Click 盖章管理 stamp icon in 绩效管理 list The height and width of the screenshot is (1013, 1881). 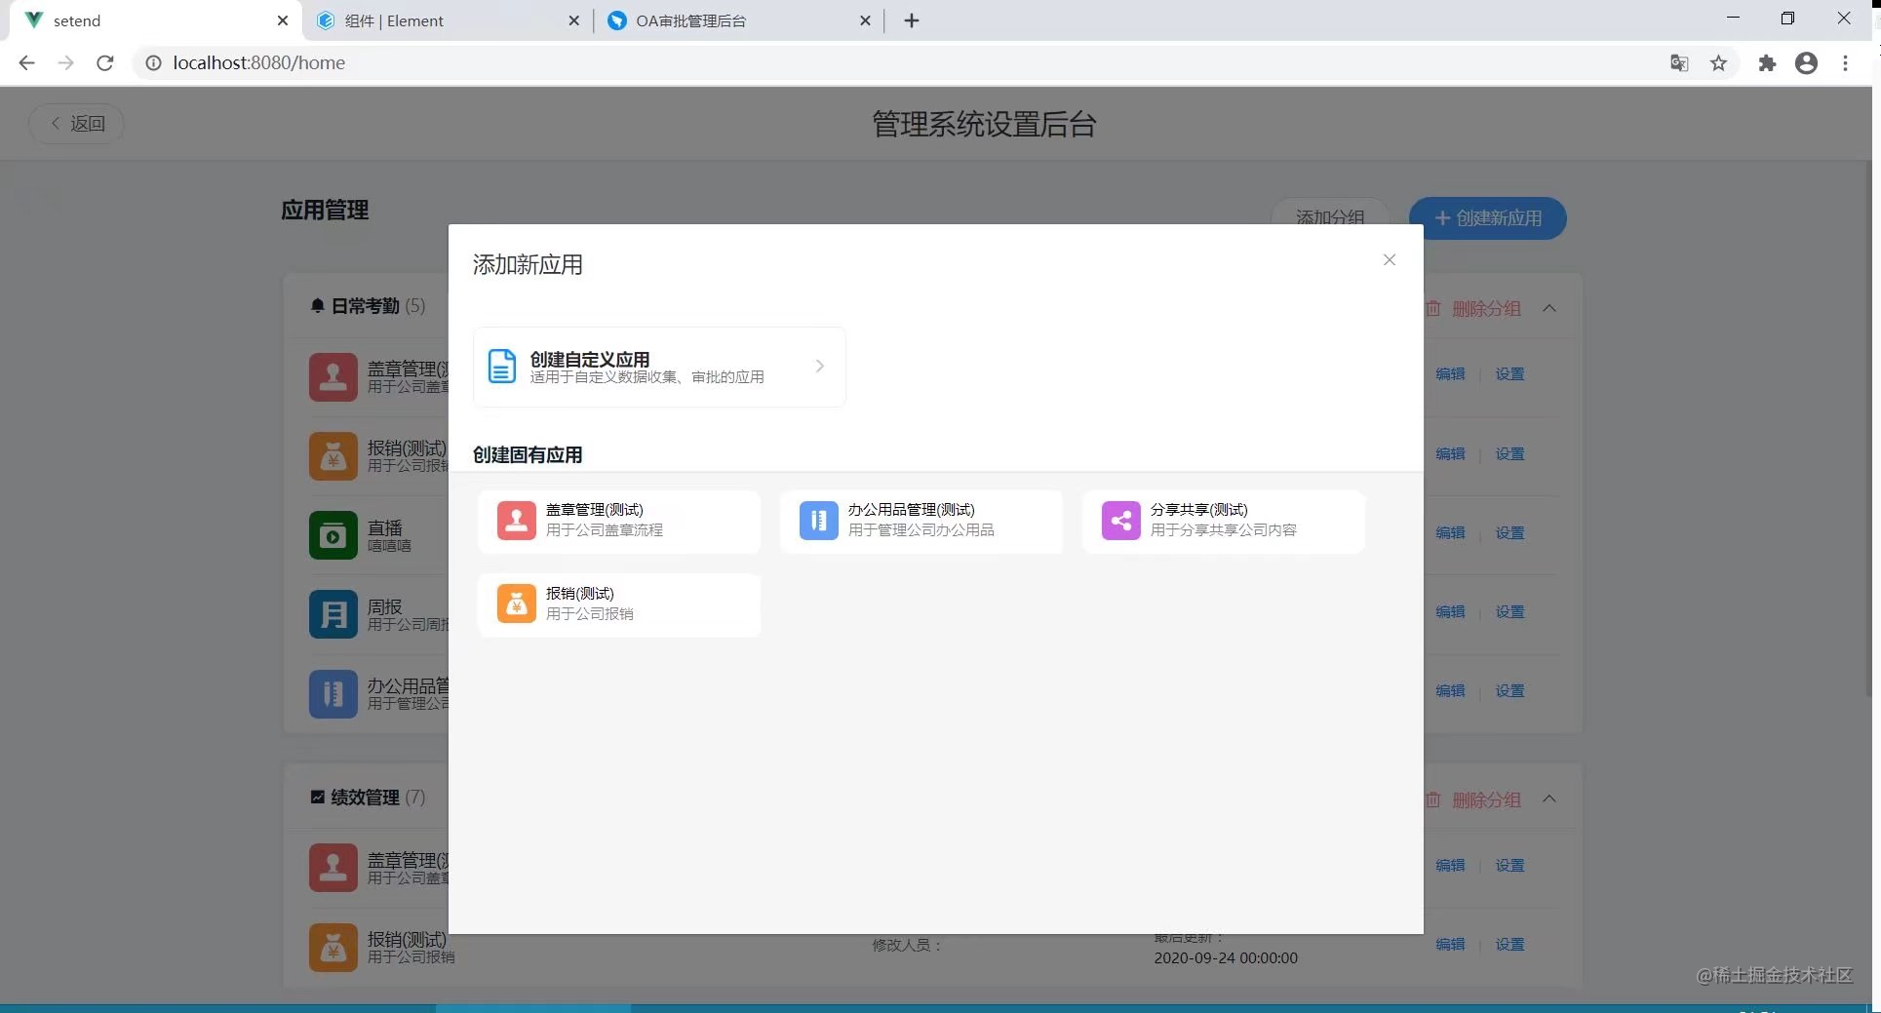tap(333, 868)
